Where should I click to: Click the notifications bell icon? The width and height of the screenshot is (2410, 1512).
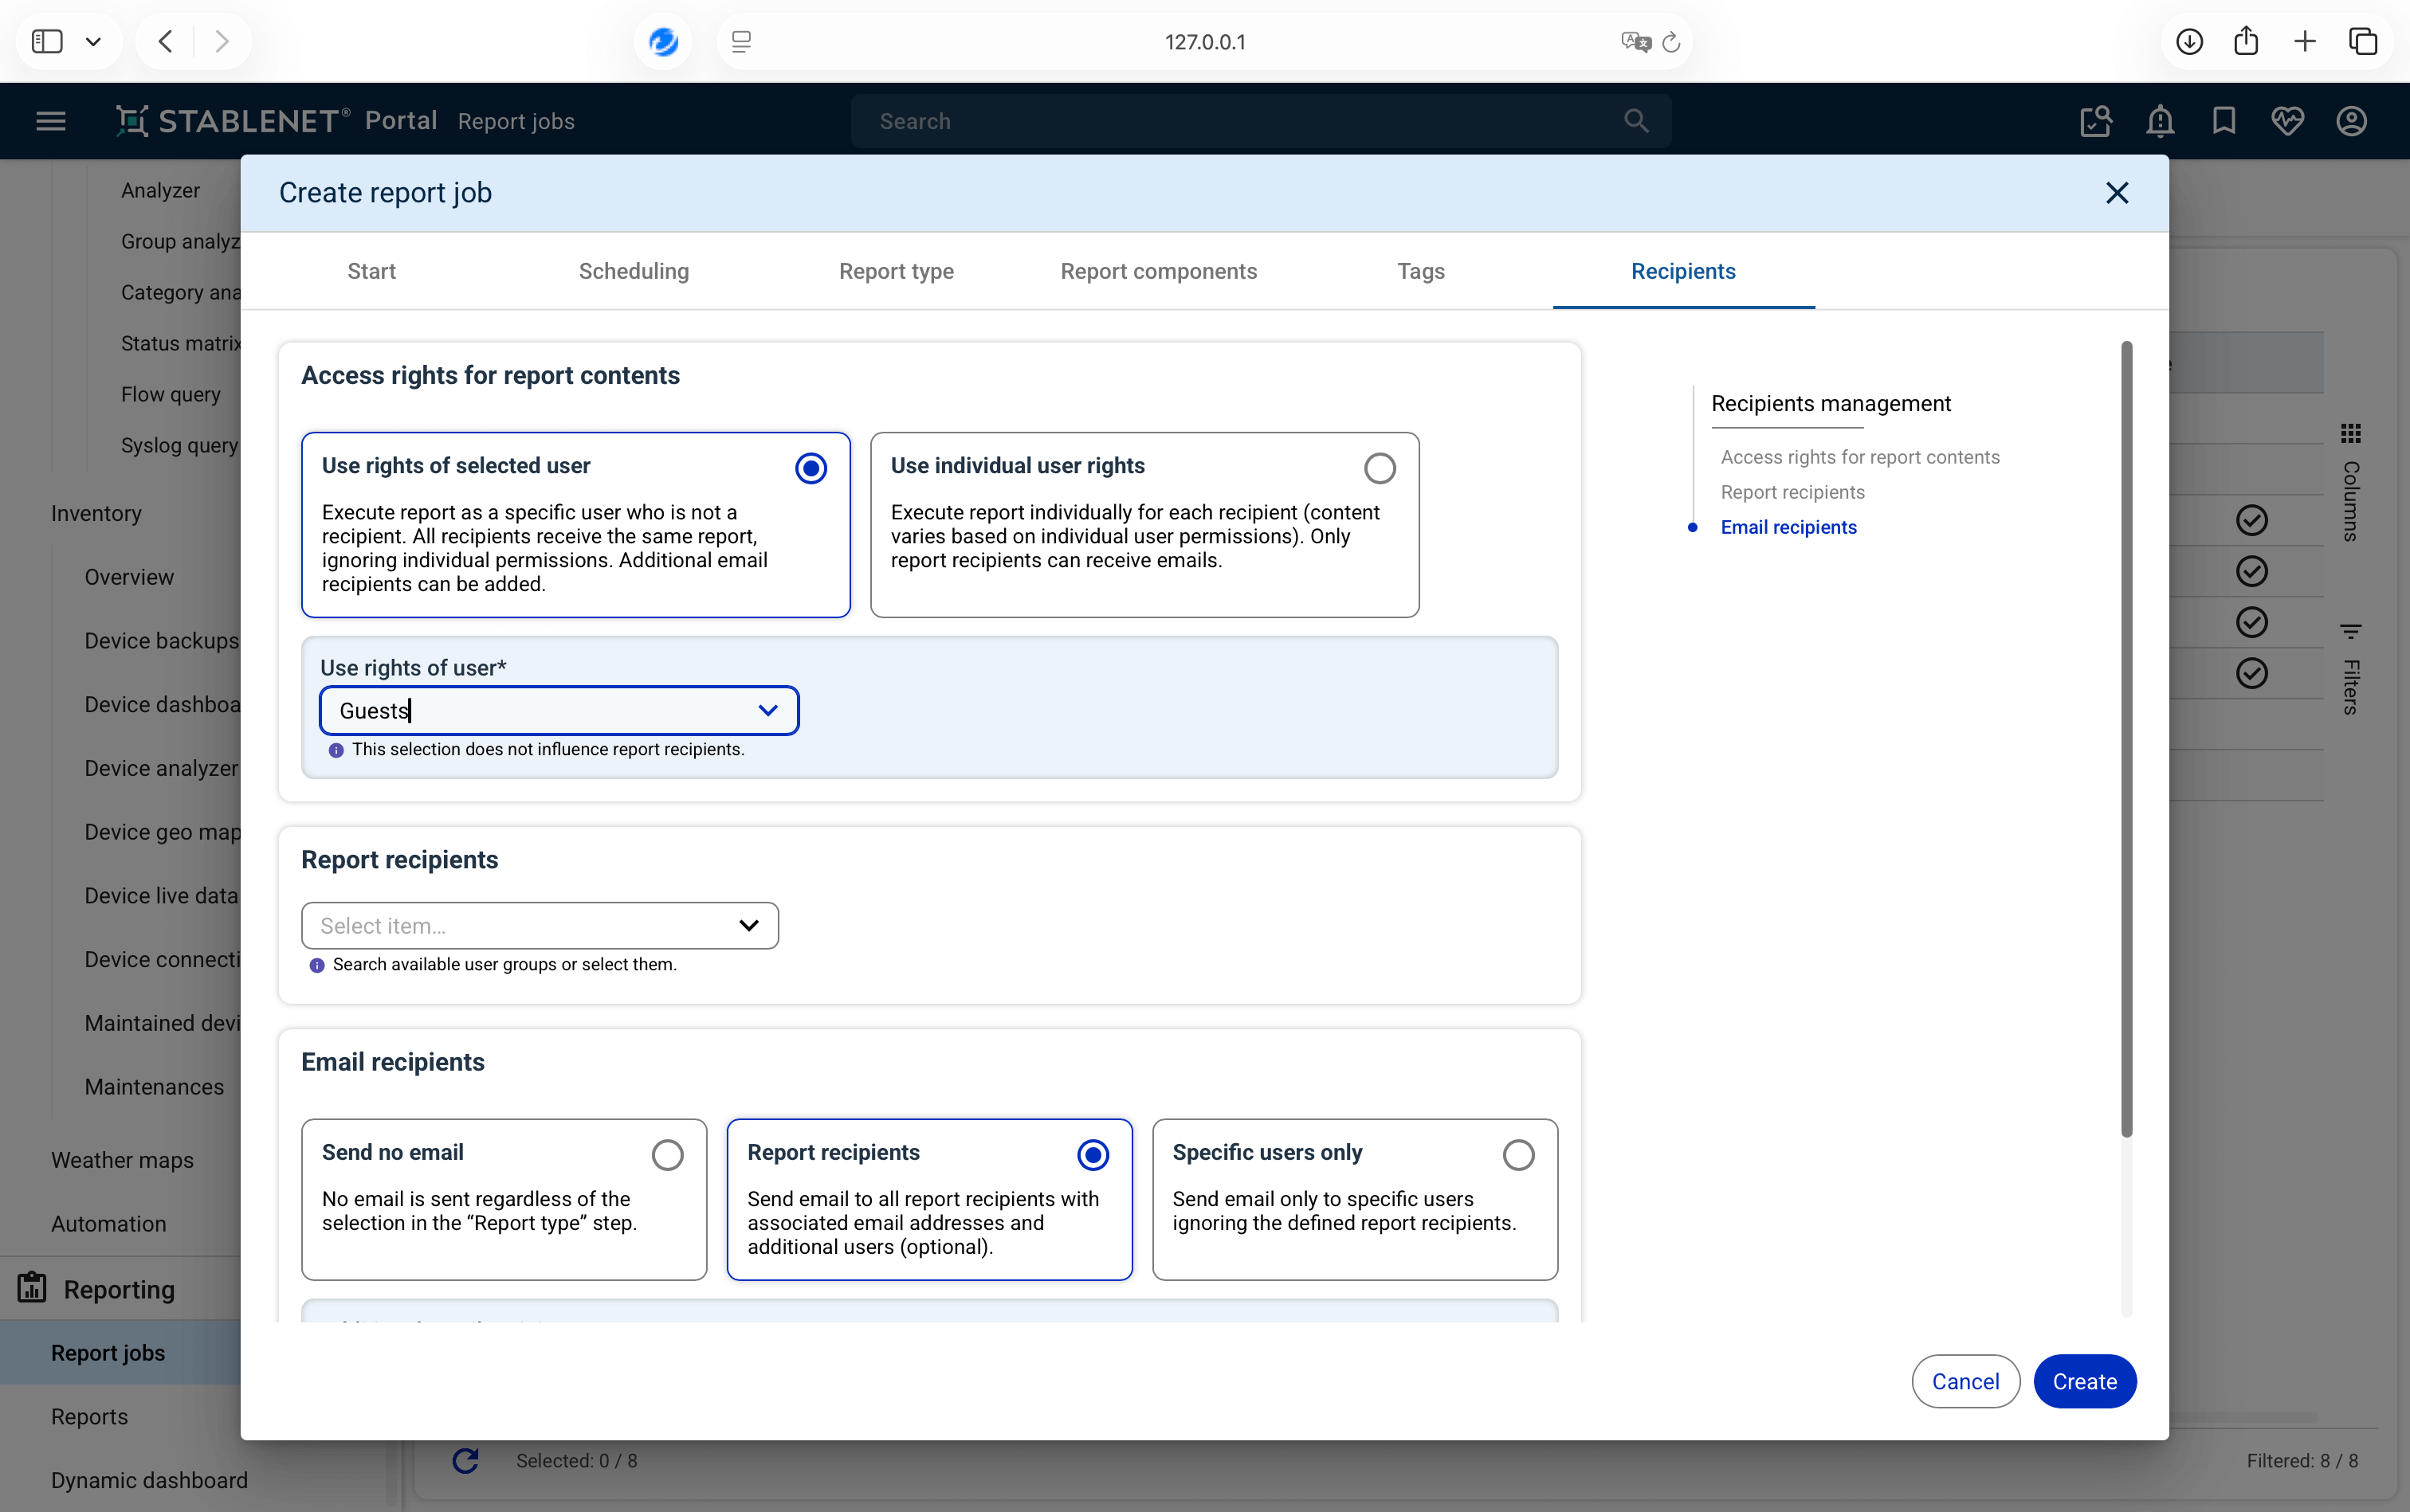click(x=2160, y=121)
